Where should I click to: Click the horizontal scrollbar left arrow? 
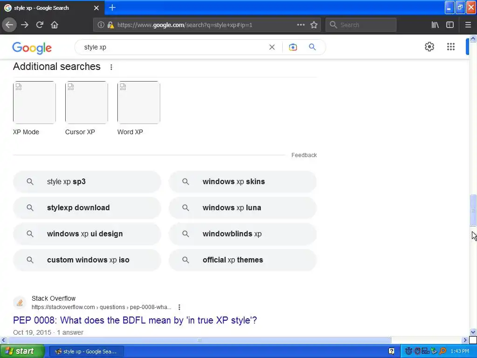point(3,340)
